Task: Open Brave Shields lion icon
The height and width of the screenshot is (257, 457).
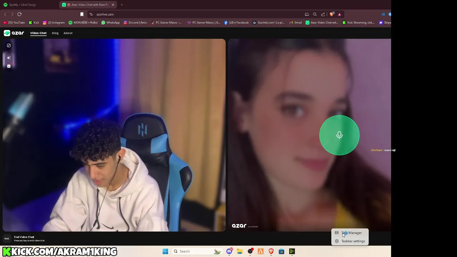Action: pyautogui.click(x=332, y=14)
